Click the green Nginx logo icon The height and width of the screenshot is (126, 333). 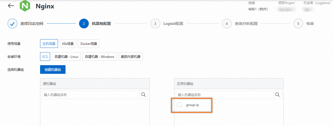tap(25, 6)
